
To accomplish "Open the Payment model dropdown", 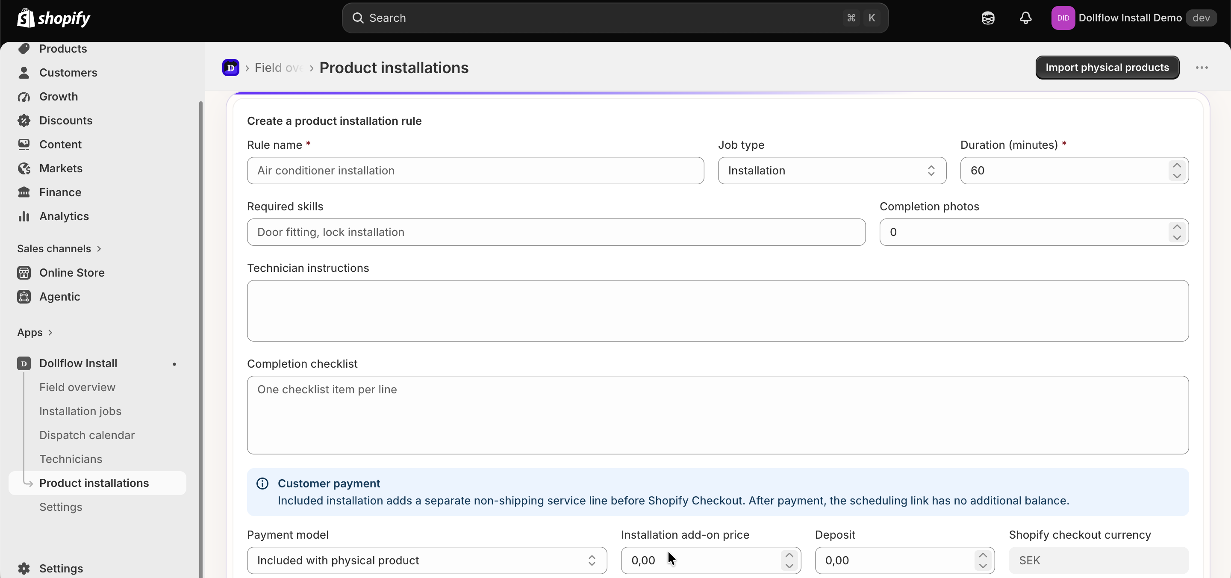I will pyautogui.click(x=427, y=560).
